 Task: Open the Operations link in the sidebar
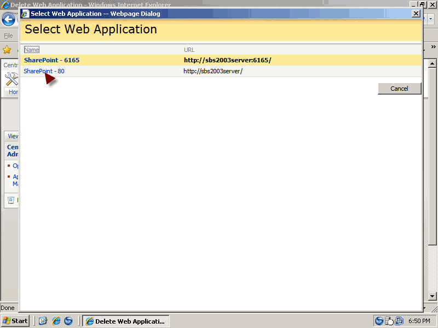(x=15, y=166)
